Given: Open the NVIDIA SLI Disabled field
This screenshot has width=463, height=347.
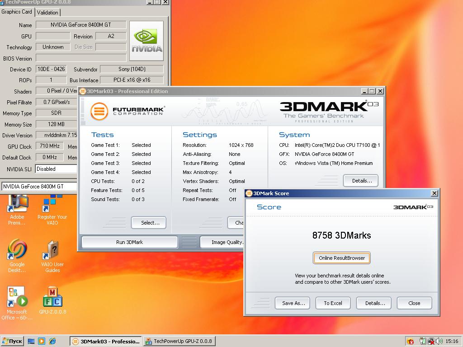Looking at the screenshot, I should pyautogui.click(x=56, y=169).
